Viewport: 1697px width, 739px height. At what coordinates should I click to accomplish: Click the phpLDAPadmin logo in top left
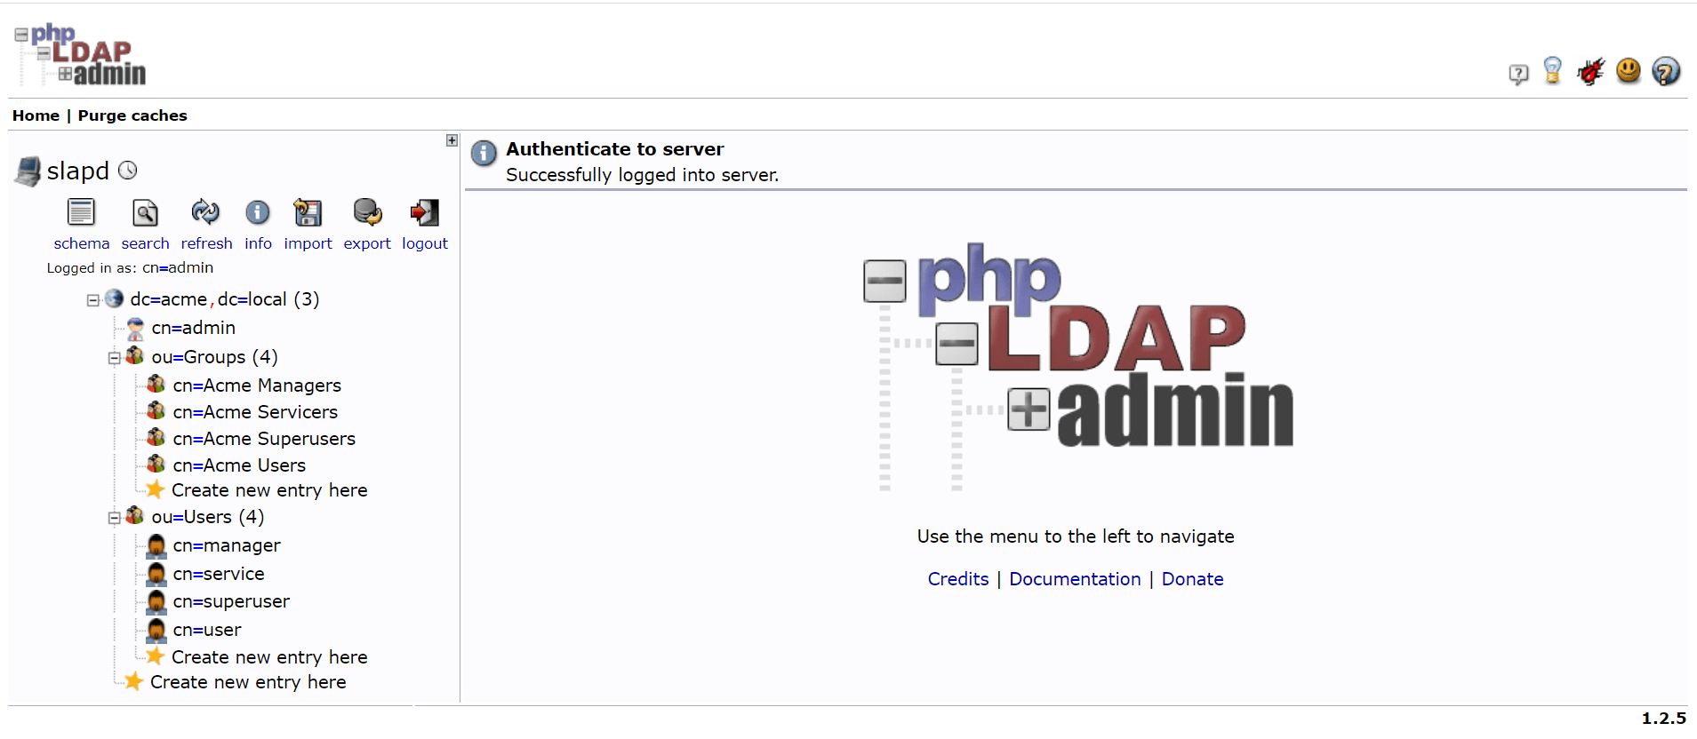point(80,55)
